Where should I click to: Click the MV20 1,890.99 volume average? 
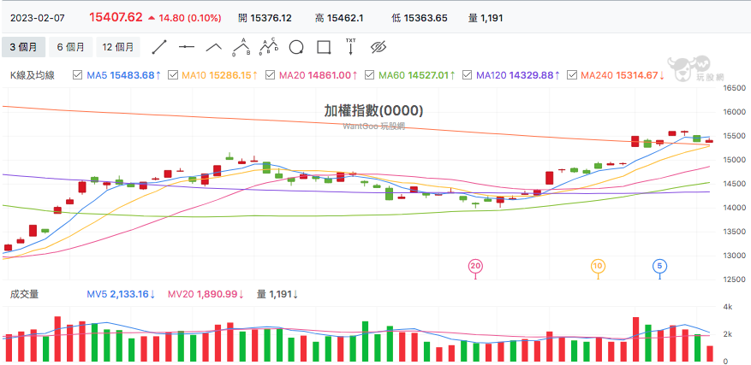206,294
